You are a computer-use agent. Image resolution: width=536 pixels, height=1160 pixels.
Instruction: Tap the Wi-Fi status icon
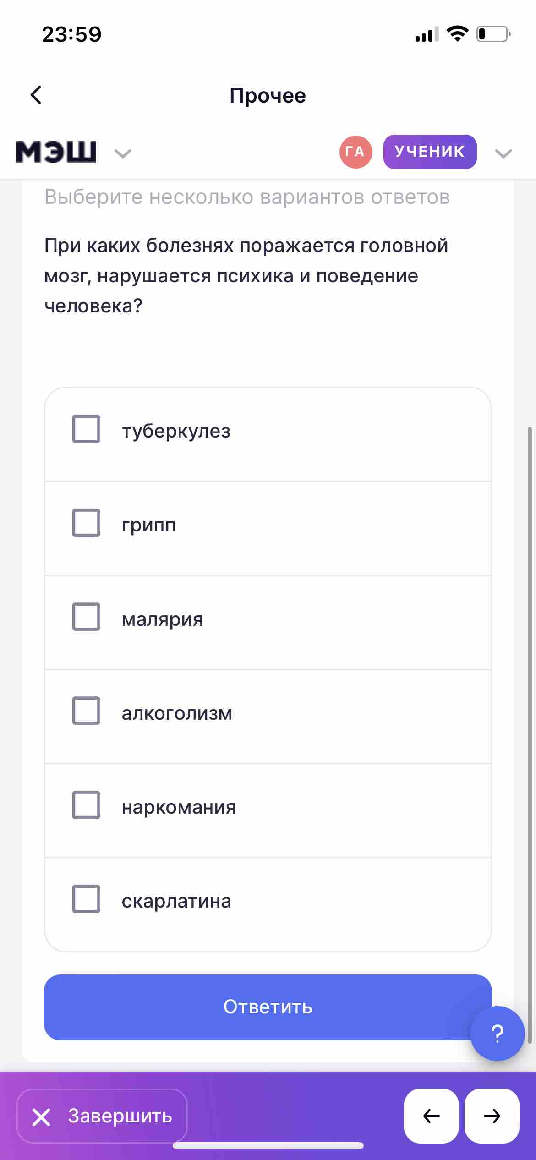pyautogui.click(x=457, y=34)
